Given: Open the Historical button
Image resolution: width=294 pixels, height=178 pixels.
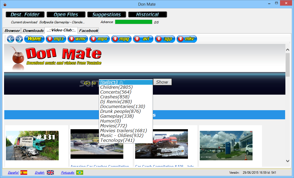Looking at the screenshot, I should [x=148, y=14].
